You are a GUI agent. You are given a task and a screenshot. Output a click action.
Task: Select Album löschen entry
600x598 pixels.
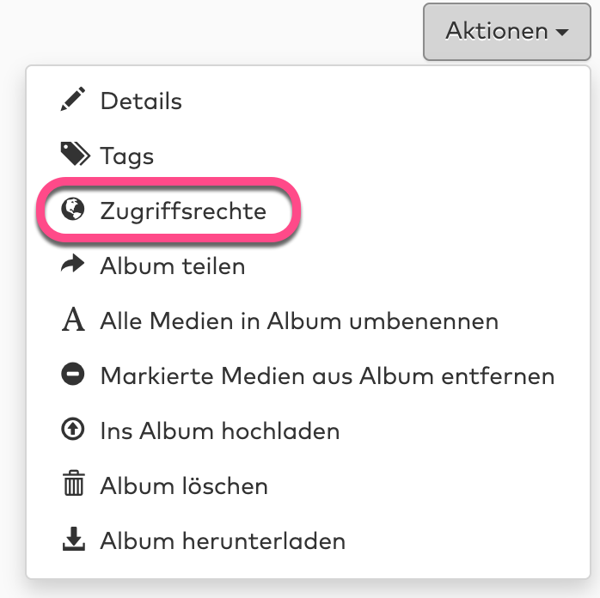(x=184, y=485)
